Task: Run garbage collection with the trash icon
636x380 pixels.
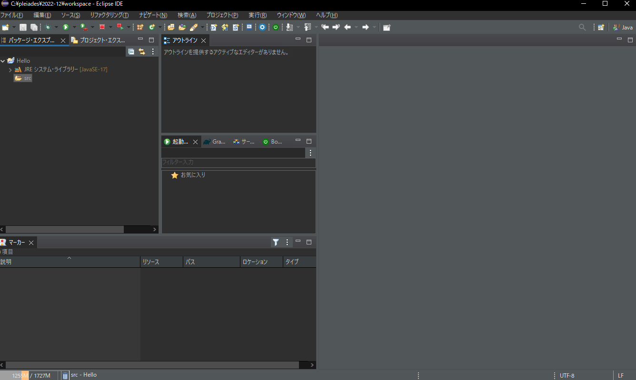Action: (65, 375)
